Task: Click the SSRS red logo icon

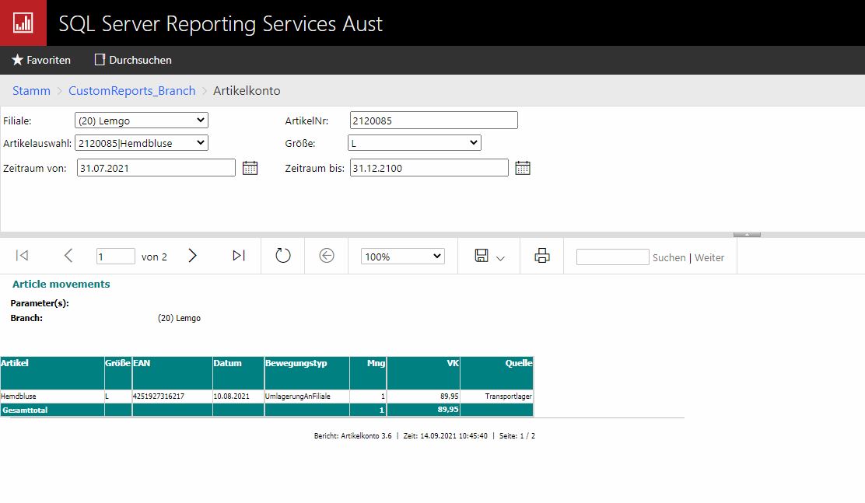Action: coord(23,23)
